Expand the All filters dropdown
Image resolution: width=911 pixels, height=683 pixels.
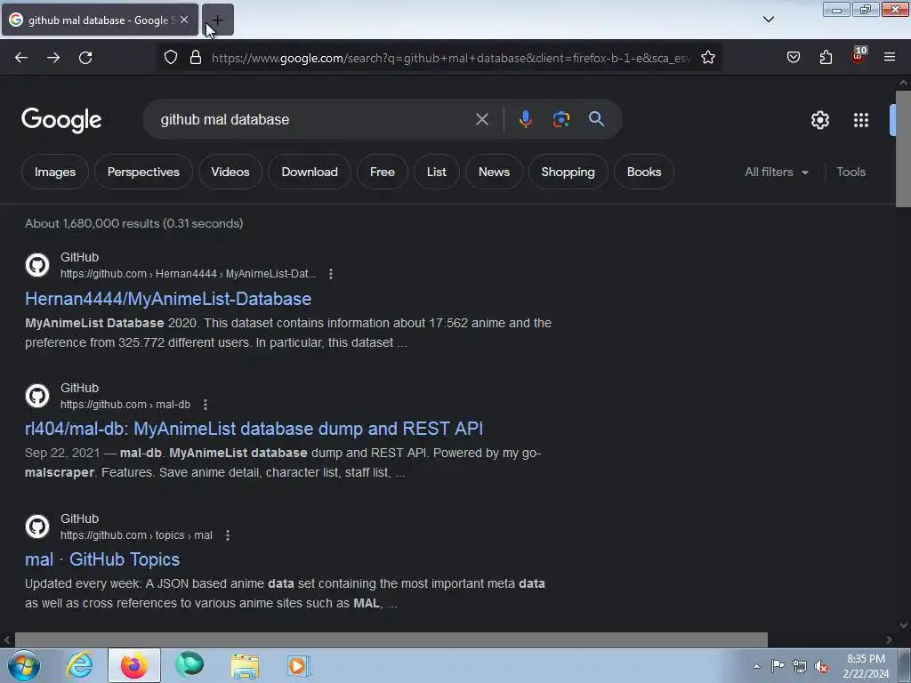pyautogui.click(x=777, y=172)
